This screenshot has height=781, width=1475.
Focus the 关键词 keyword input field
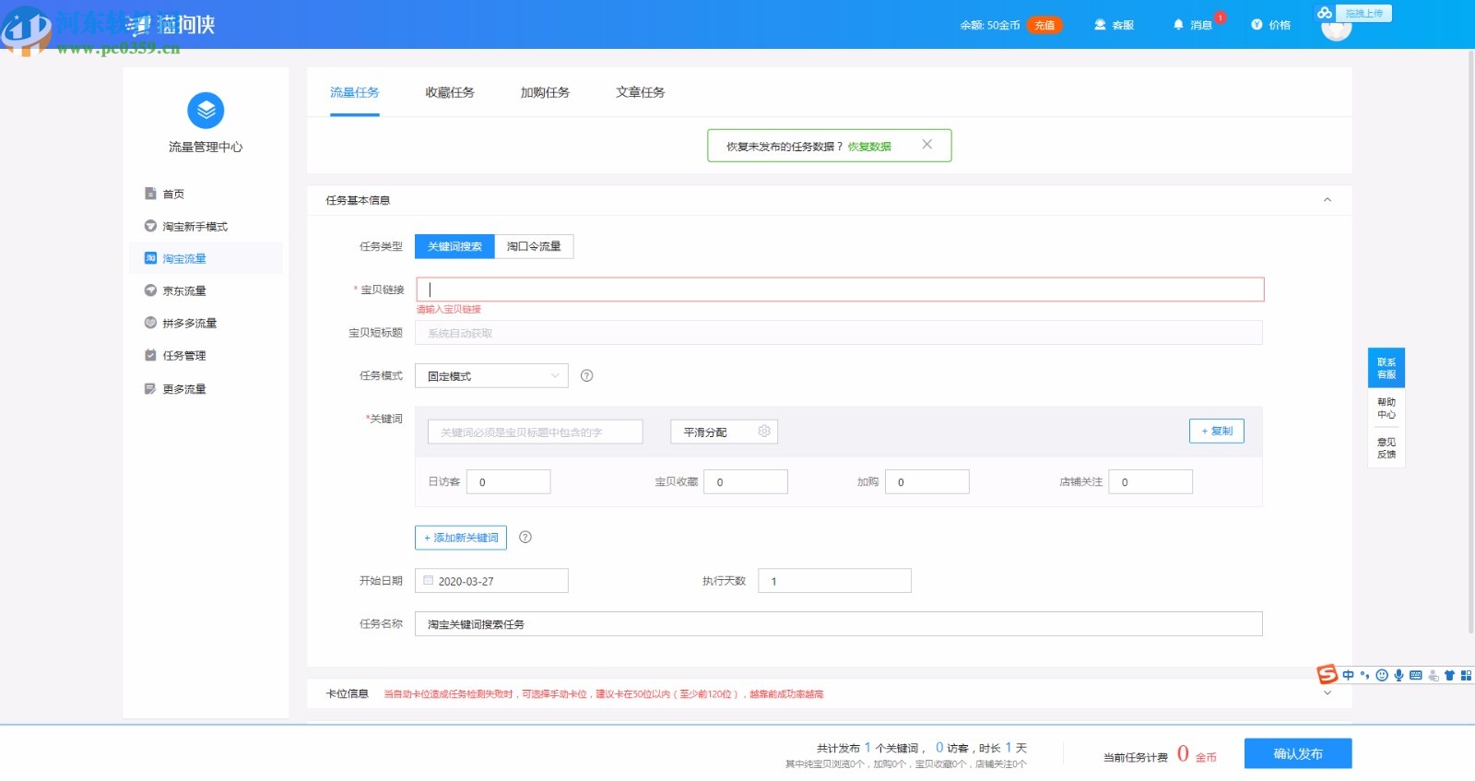click(535, 432)
